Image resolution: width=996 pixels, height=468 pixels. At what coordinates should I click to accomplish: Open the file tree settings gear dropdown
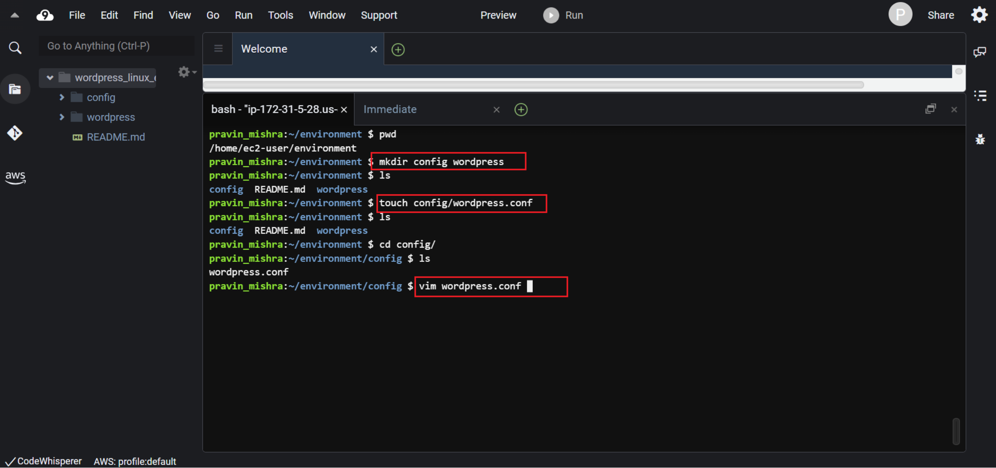pos(187,72)
